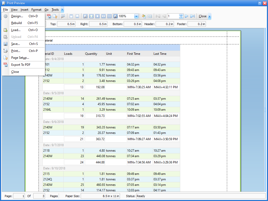Click the Export to PDF toolbar icon
The height and width of the screenshot is (201, 268).
[x=49, y=16]
